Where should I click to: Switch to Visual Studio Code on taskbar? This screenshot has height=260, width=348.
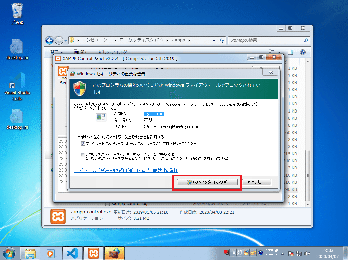[x=72, y=253]
